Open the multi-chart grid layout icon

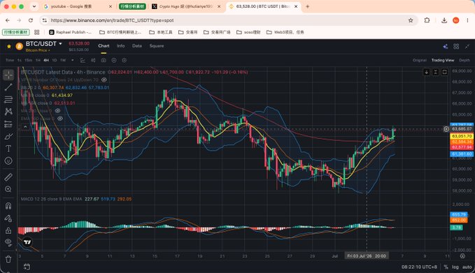click(456, 46)
